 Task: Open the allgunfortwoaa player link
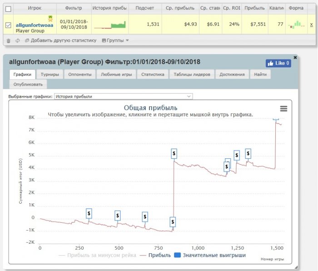(x=35, y=25)
